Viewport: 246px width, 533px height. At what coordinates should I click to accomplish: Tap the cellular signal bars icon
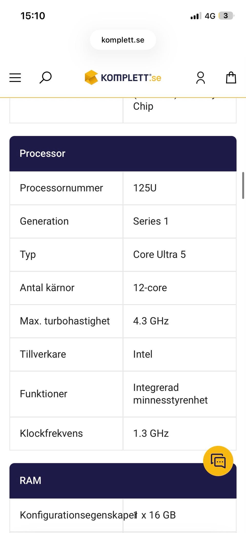click(x=196, y=16)
